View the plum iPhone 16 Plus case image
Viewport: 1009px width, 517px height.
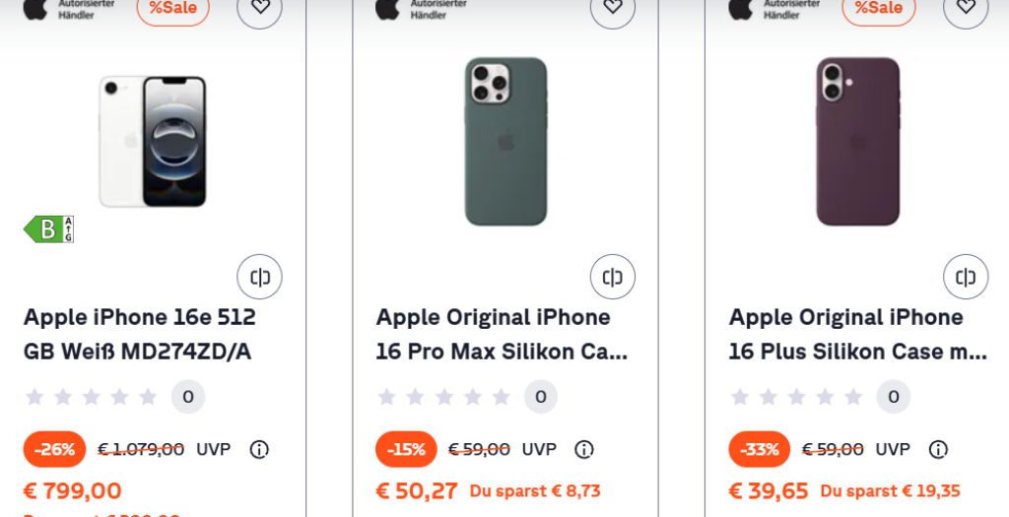pyautogui.click(x=858, y=141)
